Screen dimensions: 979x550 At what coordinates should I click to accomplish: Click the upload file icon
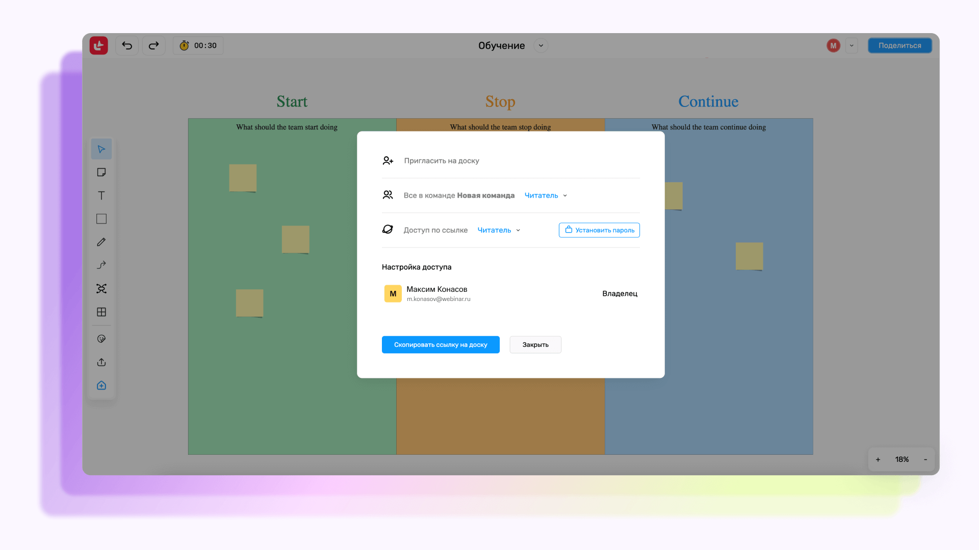pos(101,362)
